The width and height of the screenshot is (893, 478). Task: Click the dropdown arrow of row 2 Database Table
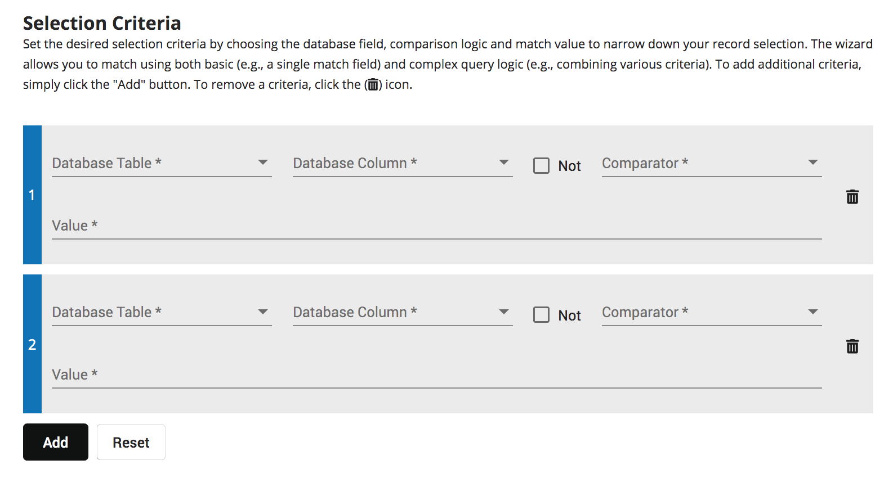pos(262,312)
